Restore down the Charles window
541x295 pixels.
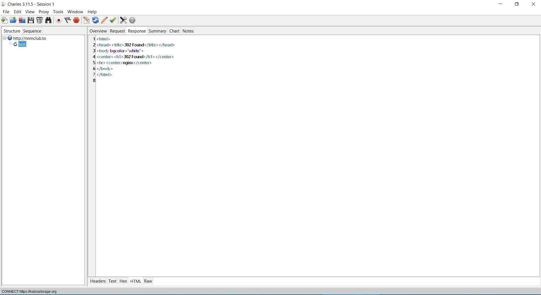point(517,4)
